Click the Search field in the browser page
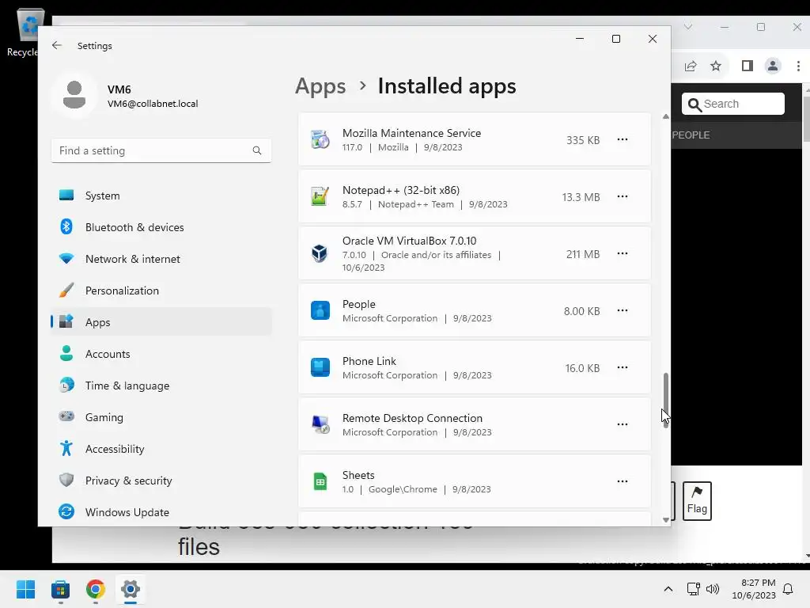Image resolution: width=810 pixels, height=608 pixels. [x=733, y=104]
